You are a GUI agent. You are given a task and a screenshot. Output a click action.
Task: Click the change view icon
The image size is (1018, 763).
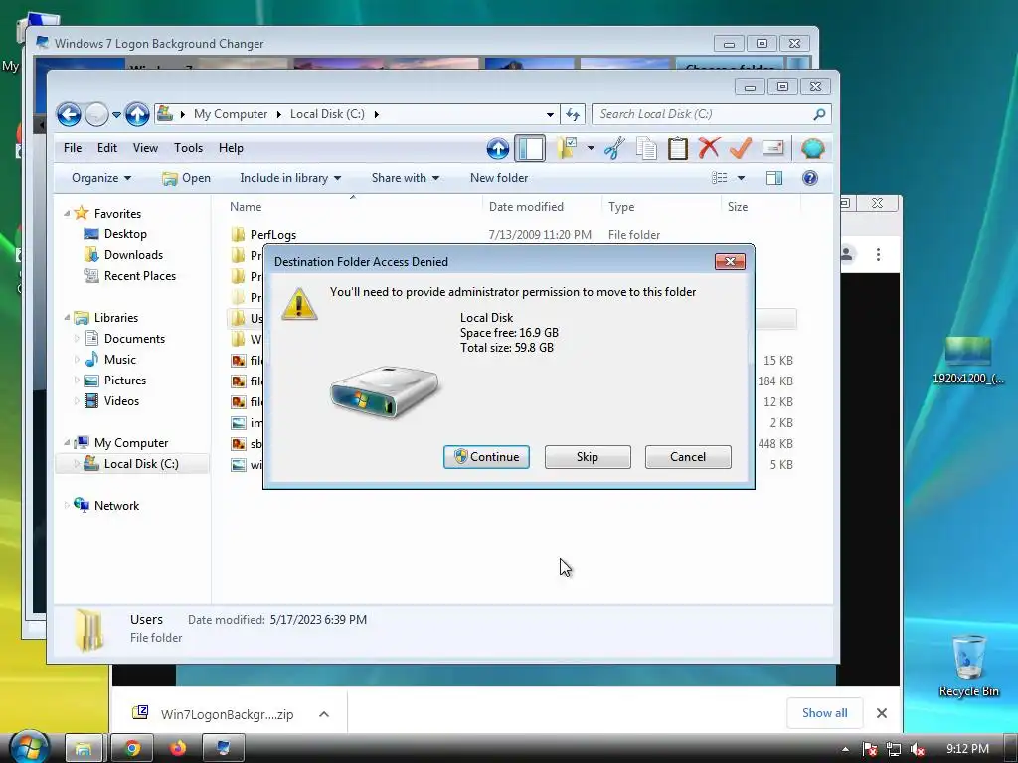(x=720, y=178)
